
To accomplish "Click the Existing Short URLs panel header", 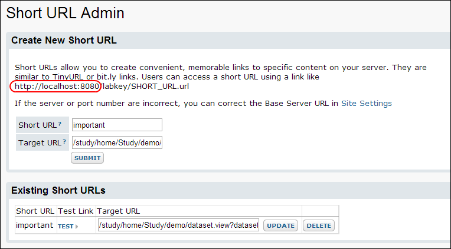I will 58,190.
